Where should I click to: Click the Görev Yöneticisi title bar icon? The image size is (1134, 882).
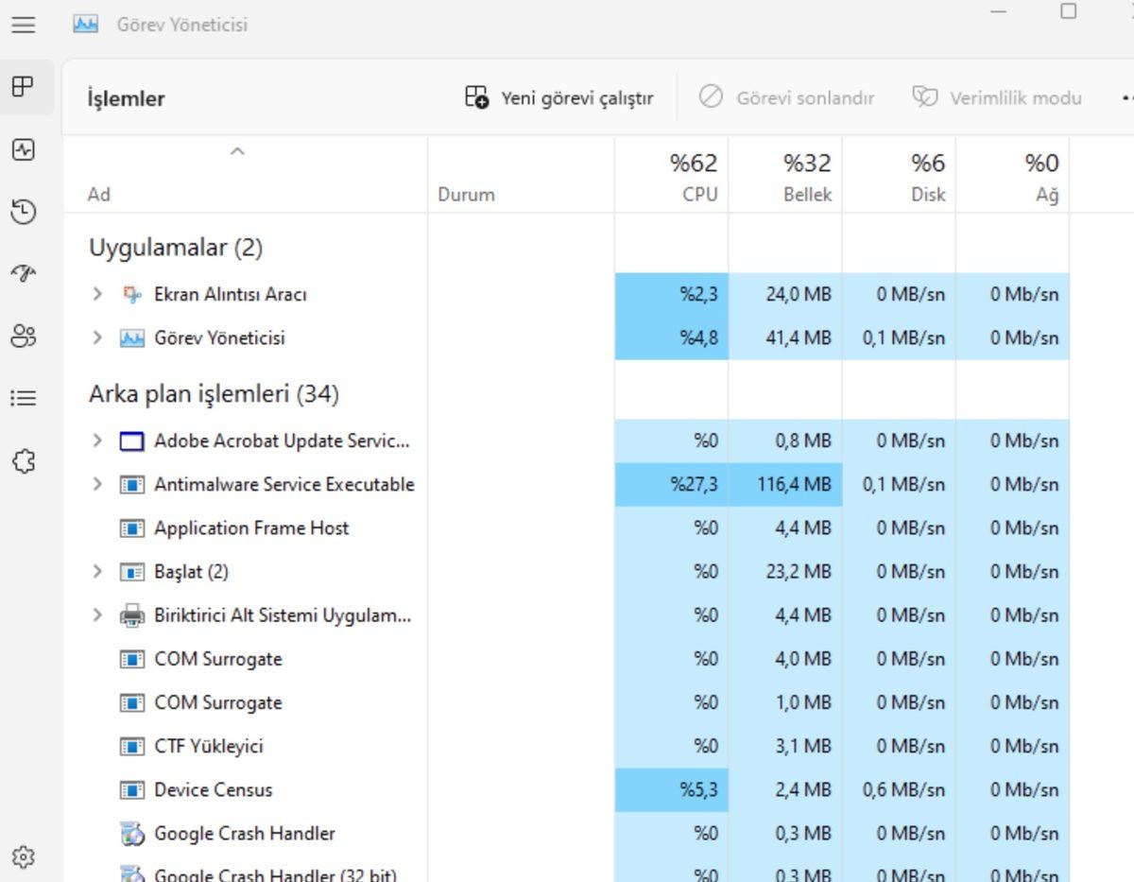coord(84,26)
